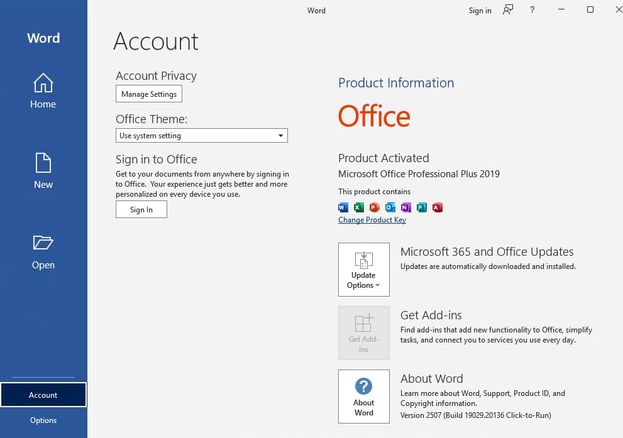
Task: Select the Account tab in sidebar
Action: [43, 395]
